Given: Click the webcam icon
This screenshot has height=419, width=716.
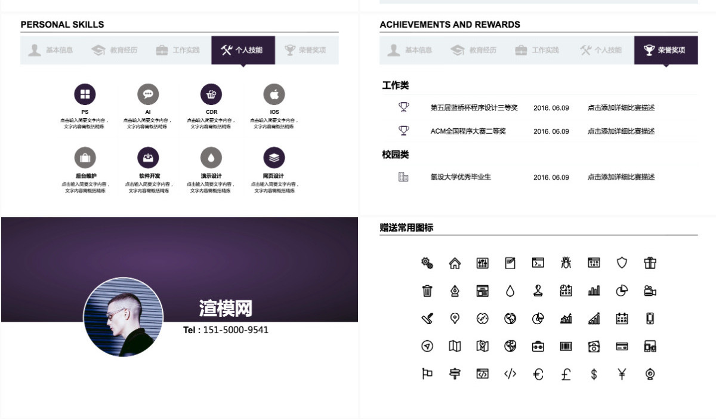Looking at the screenshot, I should point(650,374).
